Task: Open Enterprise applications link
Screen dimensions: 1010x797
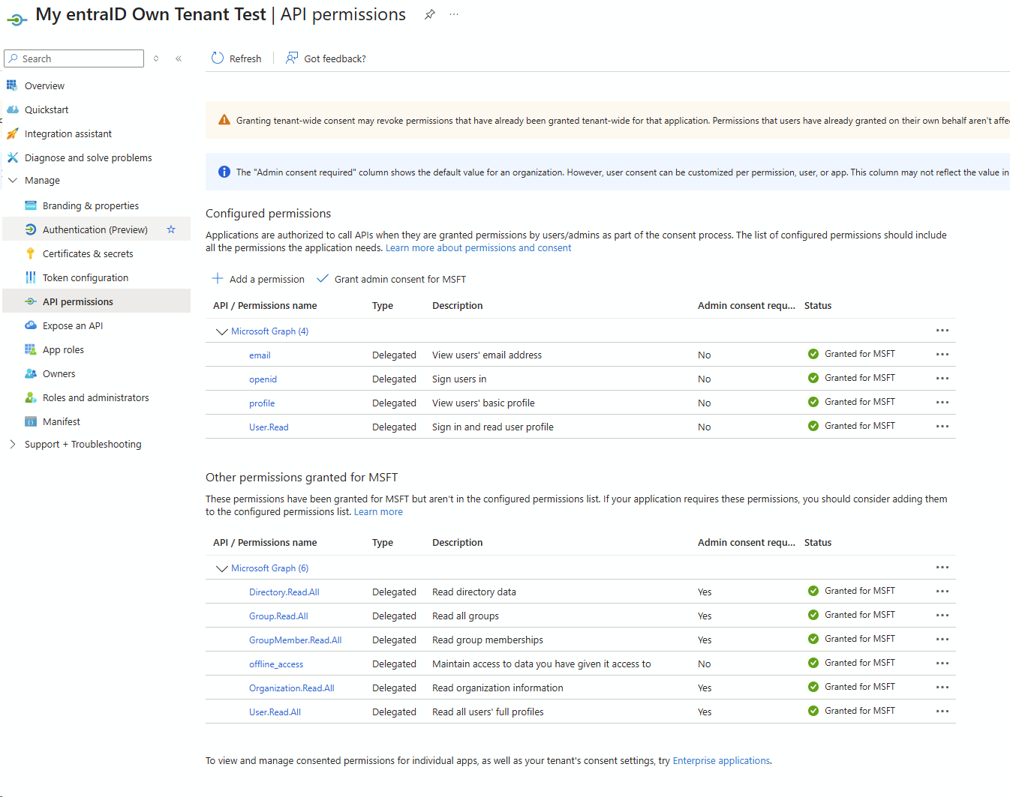Action: click(721, 761)
